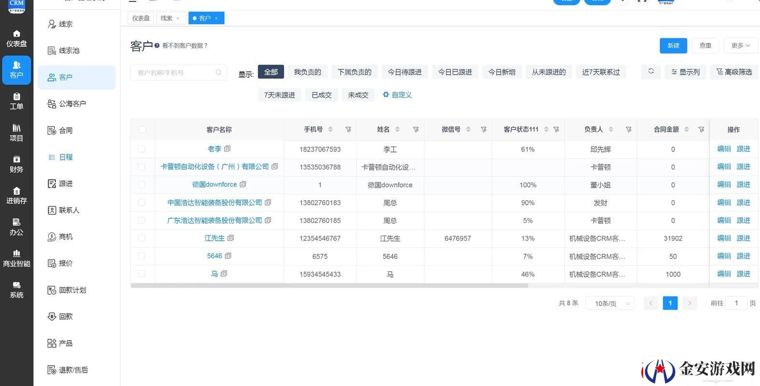The height and width of the screenshot is (386, 760).
Task: Check the box for row 老李
Action: click(141, 149)
